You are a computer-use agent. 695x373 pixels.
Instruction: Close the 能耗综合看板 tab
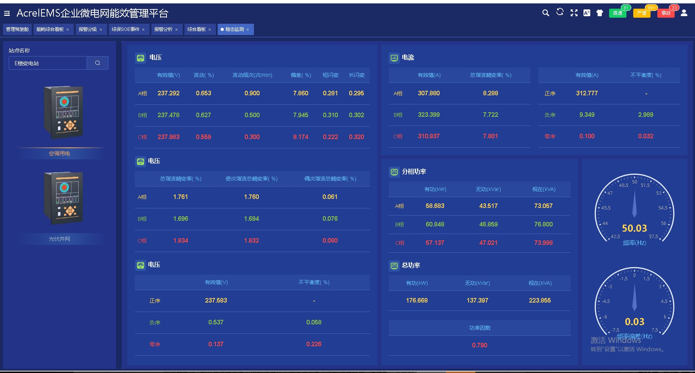pyautogui.click(x=68, y=30)
